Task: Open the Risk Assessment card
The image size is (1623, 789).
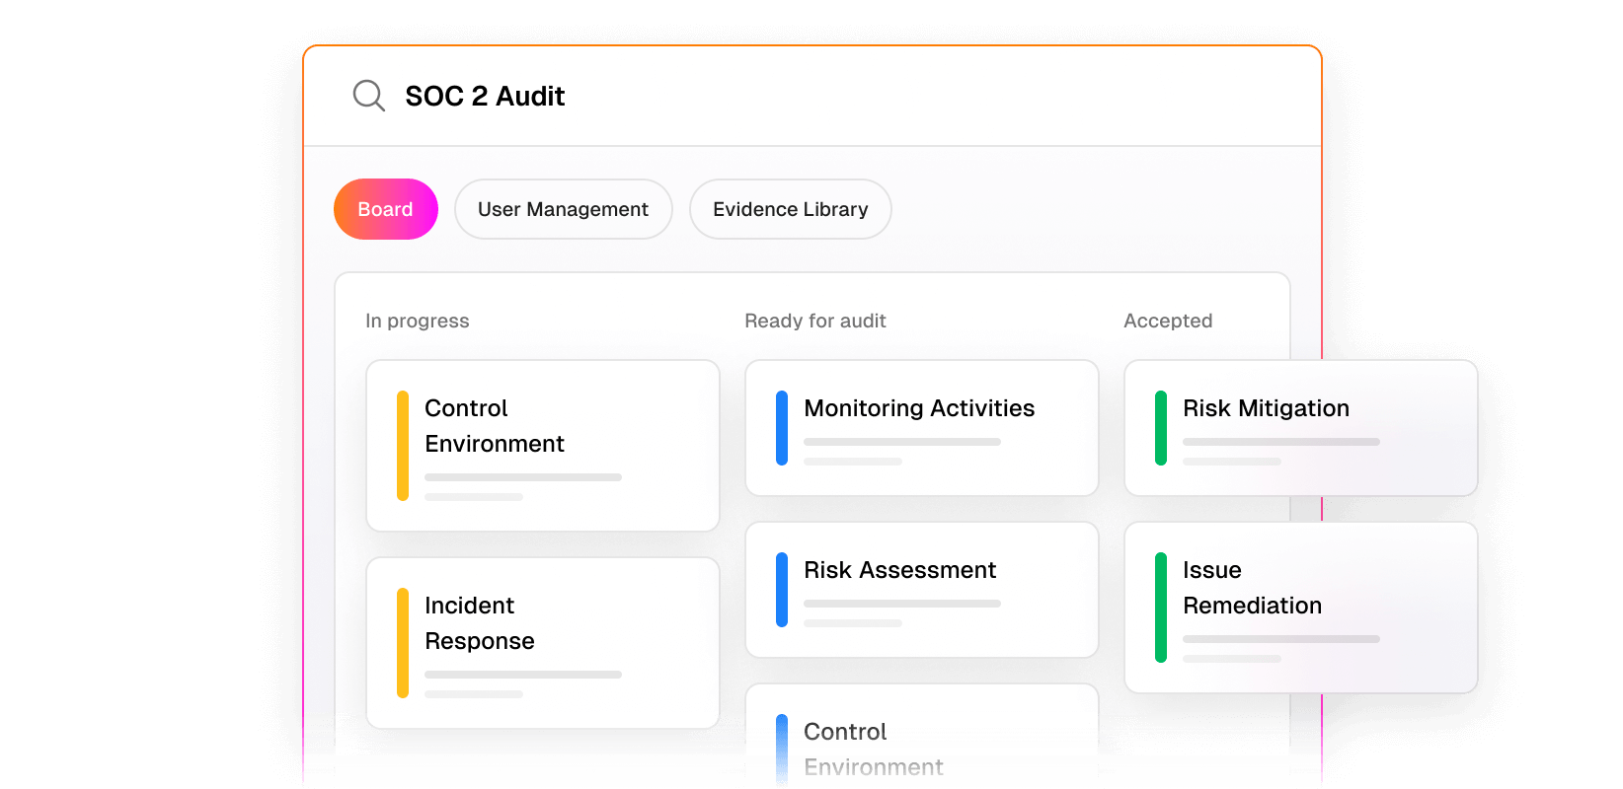Action: coord(922,590)
